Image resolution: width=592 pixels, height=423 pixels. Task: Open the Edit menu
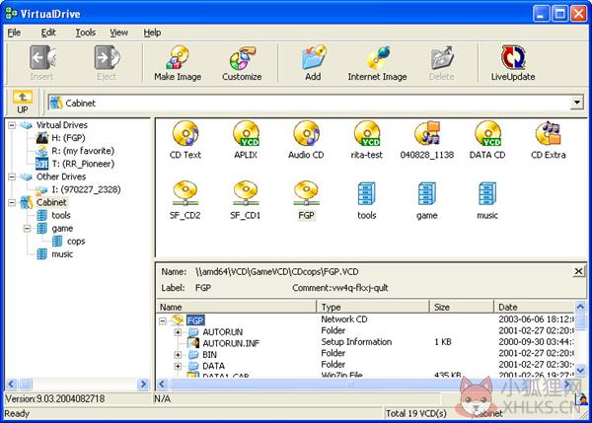point(48,33)
